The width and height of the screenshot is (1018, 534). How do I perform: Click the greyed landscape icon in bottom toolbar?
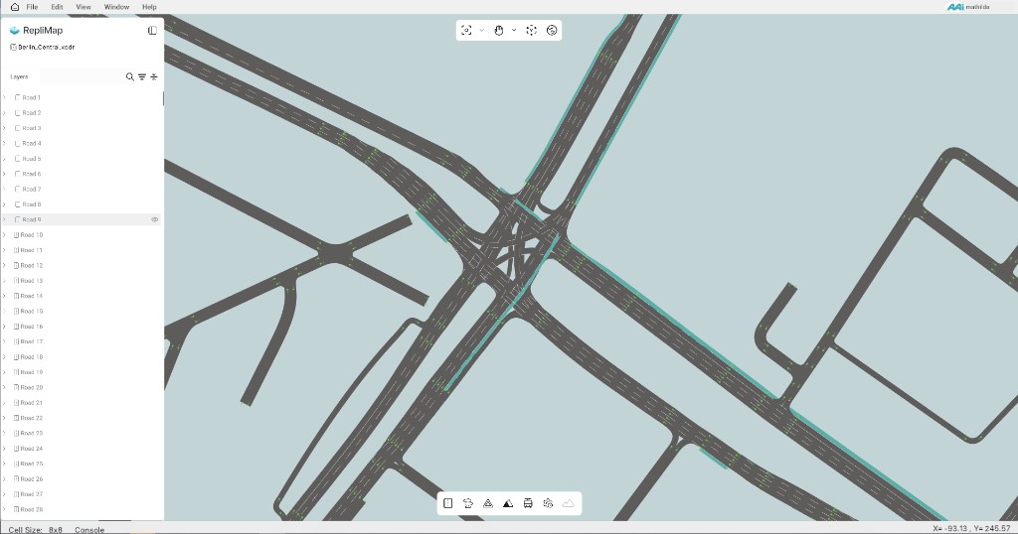point(568,503)
